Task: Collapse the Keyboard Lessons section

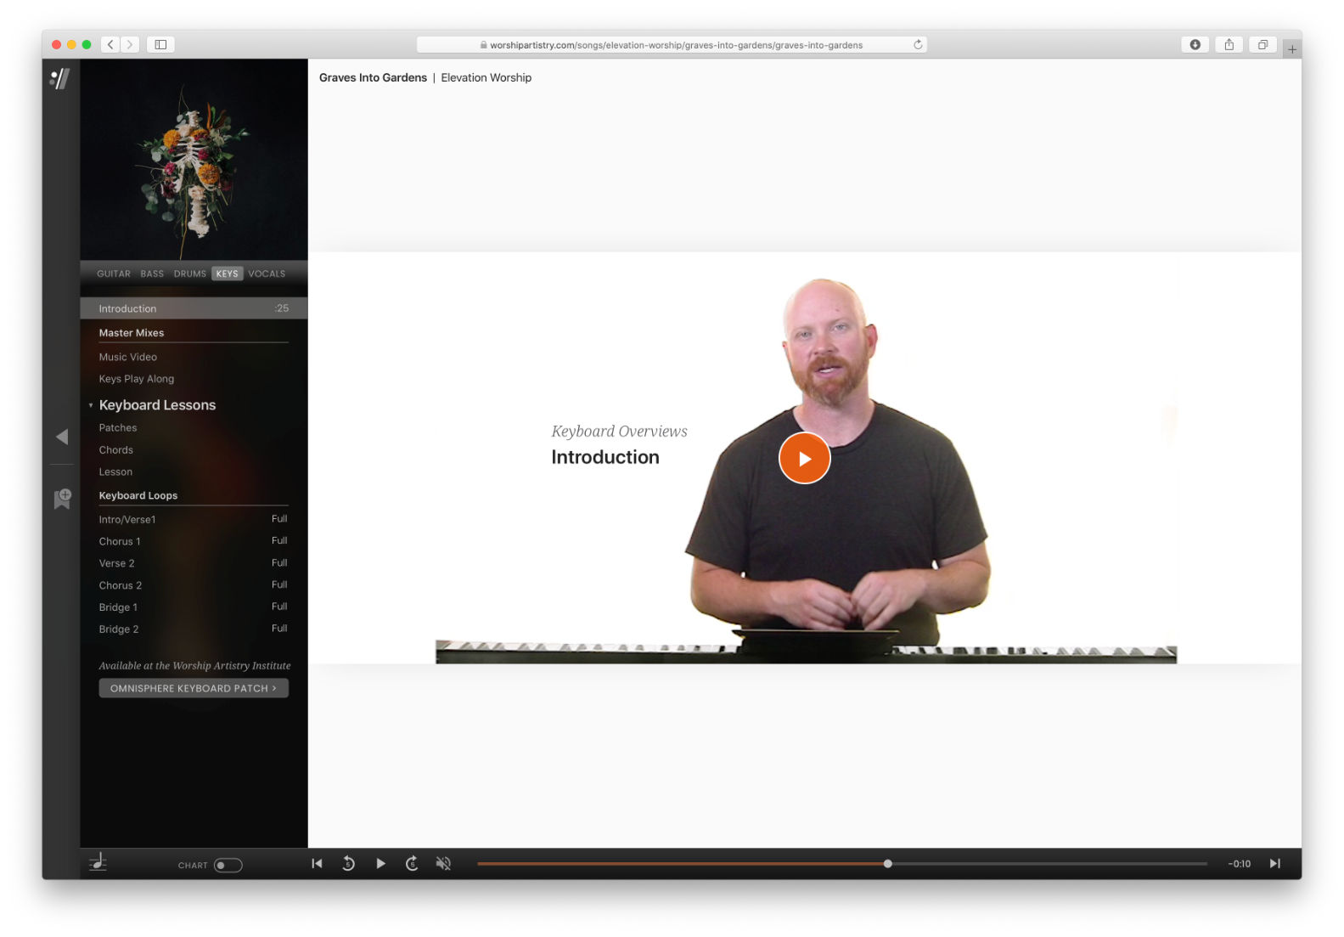Action: [91, 405]
